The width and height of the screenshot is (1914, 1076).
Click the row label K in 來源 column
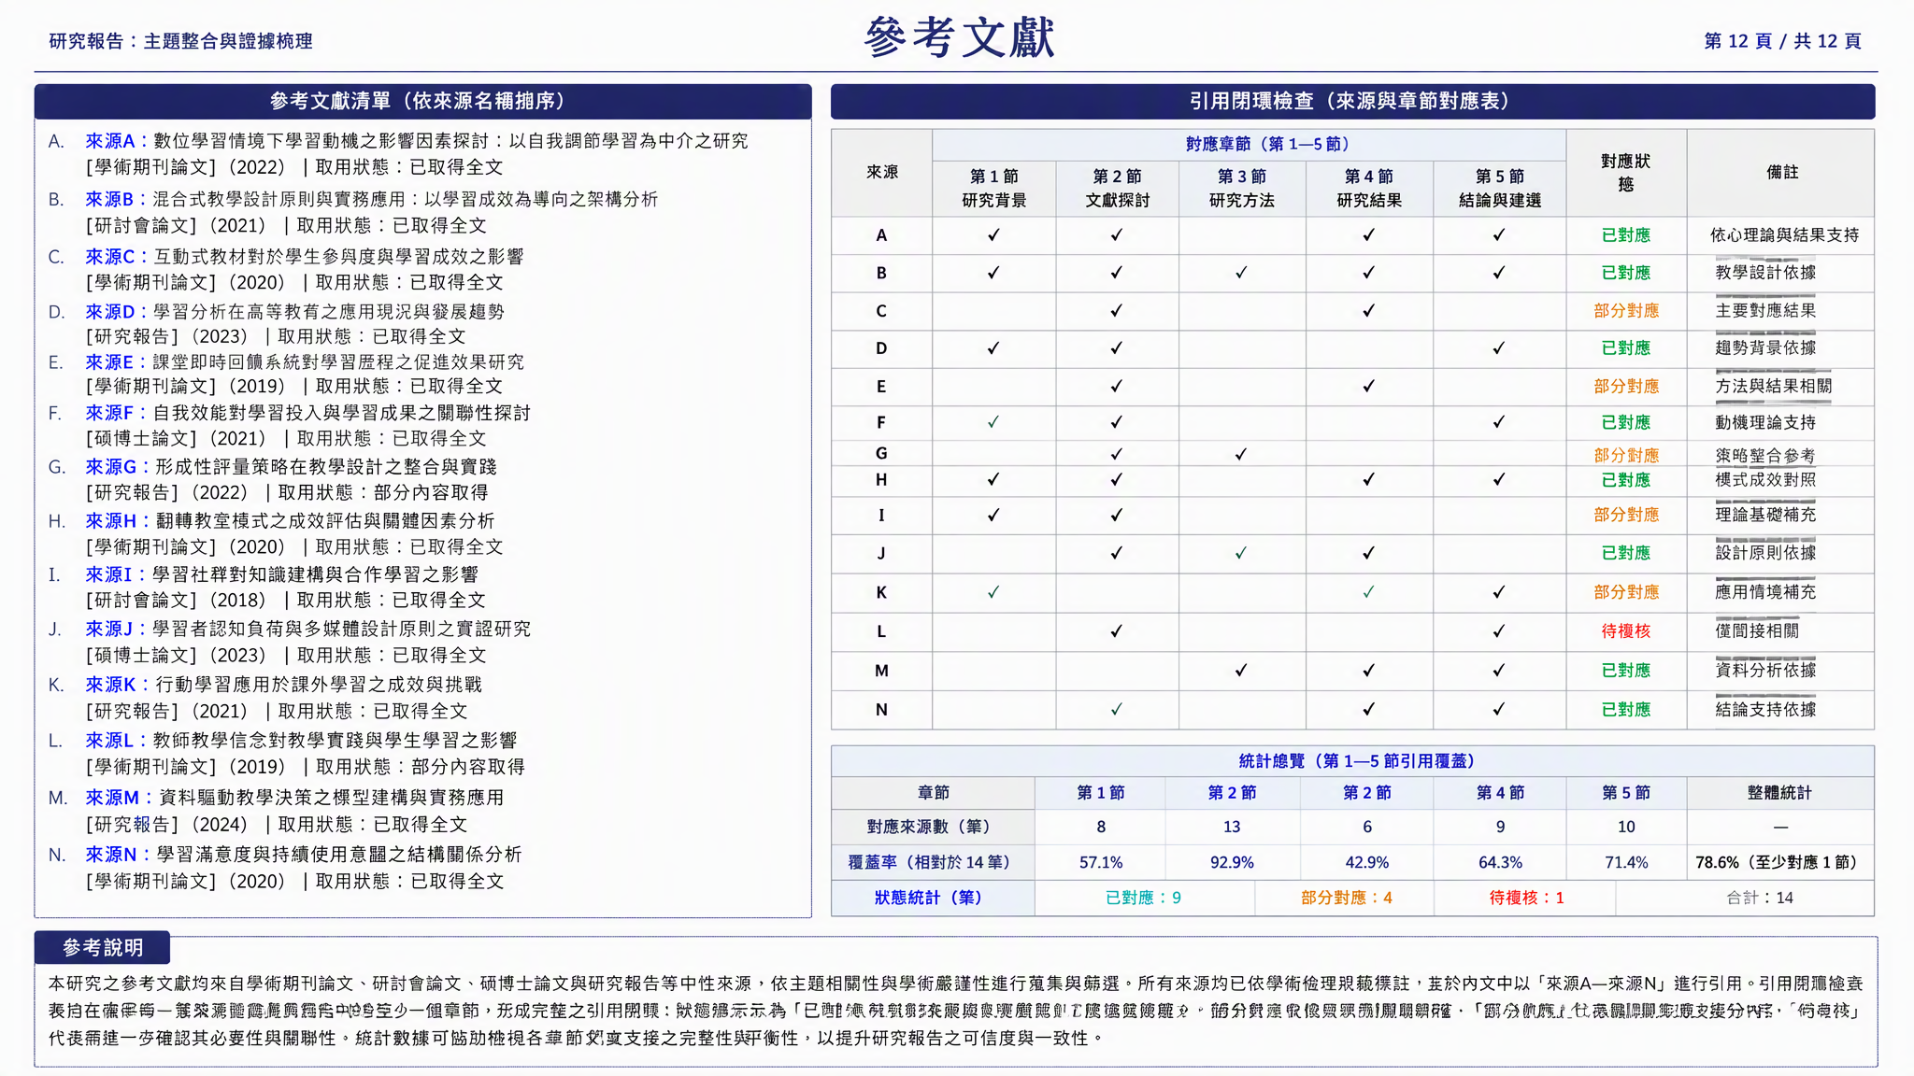(881, 592)
